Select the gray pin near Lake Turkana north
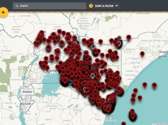Image resolution: width=168 pixels, height=125 pixels. click(x=75, y=43)
